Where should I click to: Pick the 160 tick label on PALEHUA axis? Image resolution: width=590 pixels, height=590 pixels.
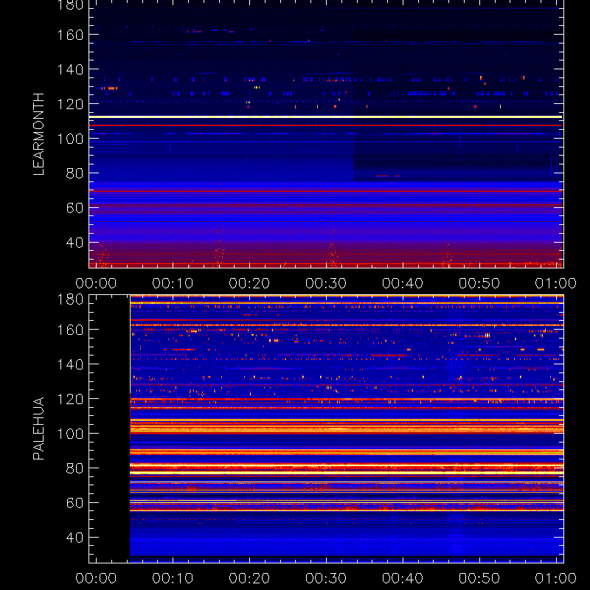point(70,330)
